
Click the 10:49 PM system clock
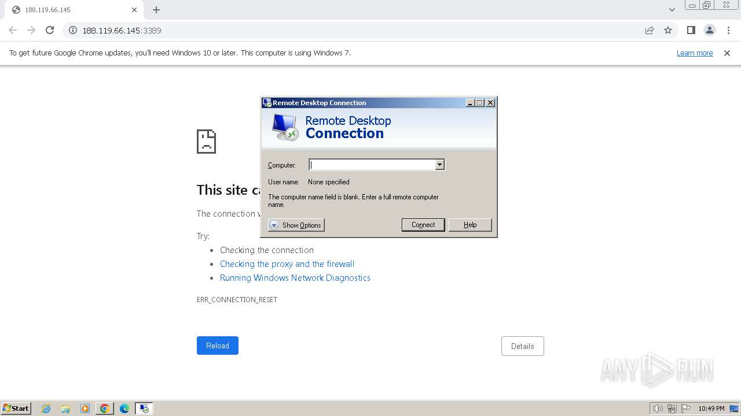[711, 408]
